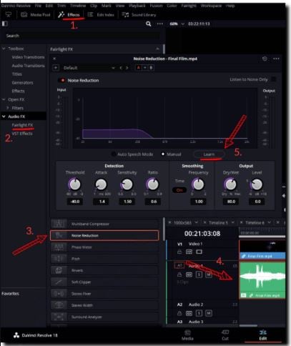Image resolution: width=291 pixels, height=346 pixels.
Task: Open the Media Pool panel
Action: click(x=36, y=15)
